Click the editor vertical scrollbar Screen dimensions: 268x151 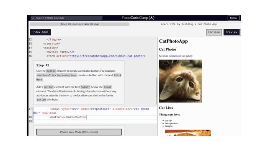coord(157,91)
